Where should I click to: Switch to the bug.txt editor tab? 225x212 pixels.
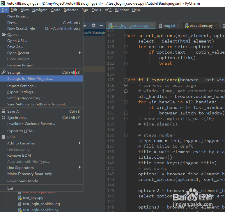pos(169,26)
